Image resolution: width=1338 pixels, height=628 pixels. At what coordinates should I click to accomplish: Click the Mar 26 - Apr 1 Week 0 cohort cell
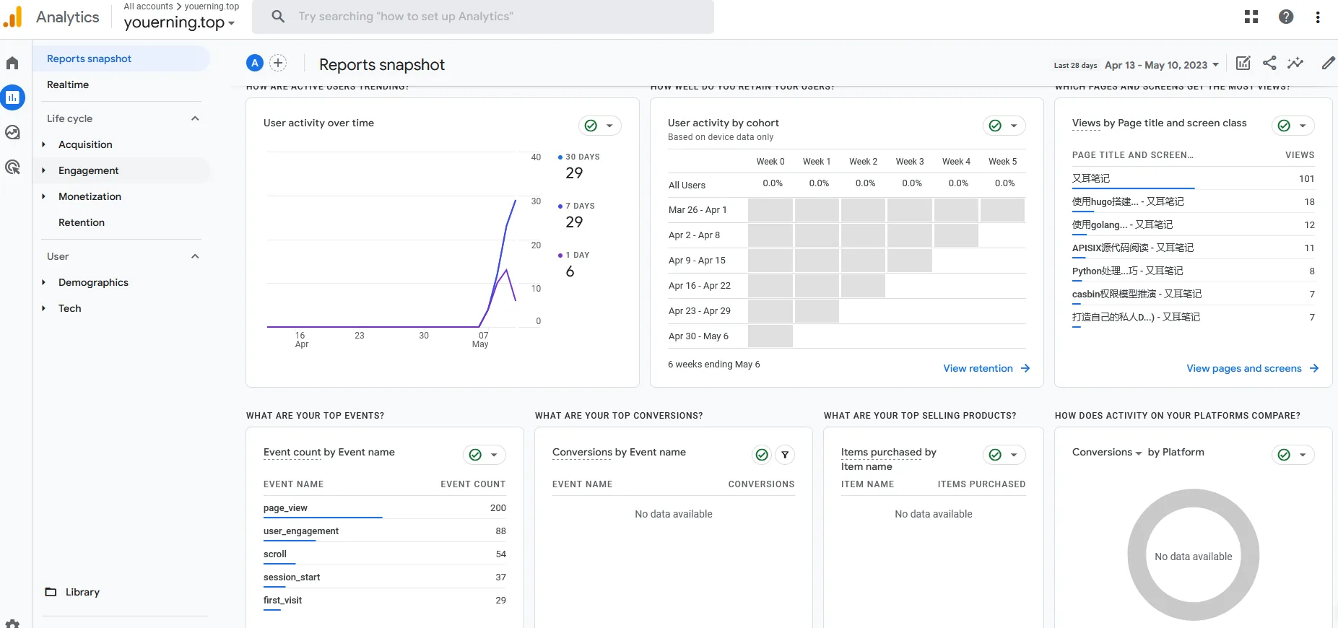(x=770, y=210)
